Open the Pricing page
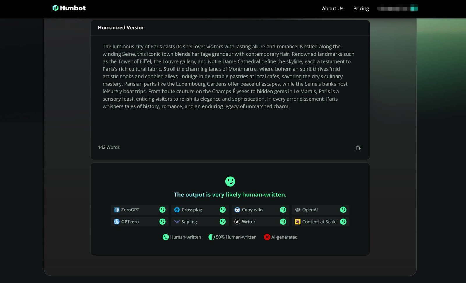466x283 pixels. pyautogui.click(x=361, y=8)
